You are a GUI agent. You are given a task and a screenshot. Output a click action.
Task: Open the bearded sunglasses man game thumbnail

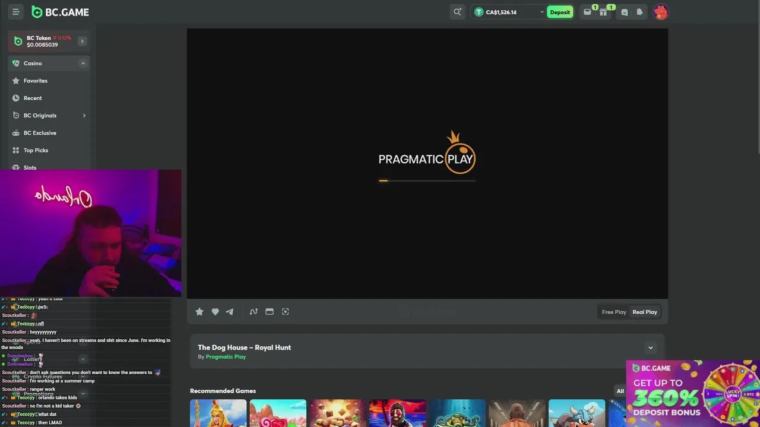(x=397, y=413)
